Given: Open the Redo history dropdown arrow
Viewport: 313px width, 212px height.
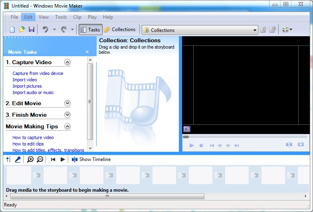Looking at the screenshot, I should (73, 29).
